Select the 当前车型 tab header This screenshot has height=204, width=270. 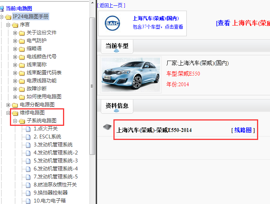coord(117,47)
